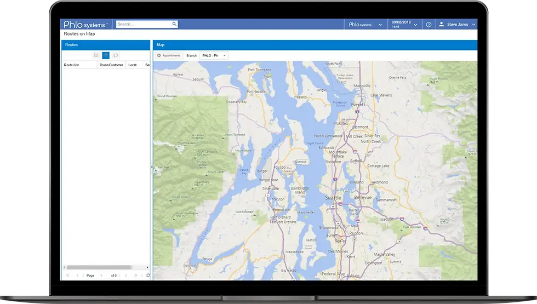Open the Phlo systems company dropdown
This screenshot has height=304, width=537.
365,24
